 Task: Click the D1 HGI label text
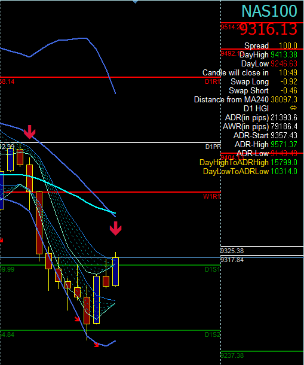[x=256, y=108]
